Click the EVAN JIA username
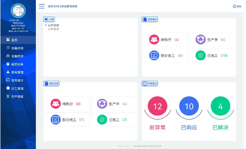246x149 pixels. (x=14, y=20)
